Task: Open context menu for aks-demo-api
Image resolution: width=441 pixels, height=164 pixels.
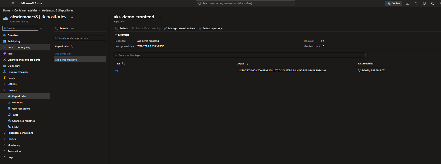Action: [103, 53]
